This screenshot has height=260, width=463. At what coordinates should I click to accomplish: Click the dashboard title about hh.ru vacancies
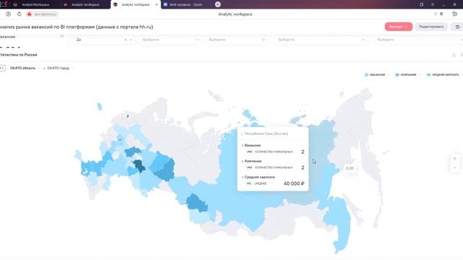[76, 27]
